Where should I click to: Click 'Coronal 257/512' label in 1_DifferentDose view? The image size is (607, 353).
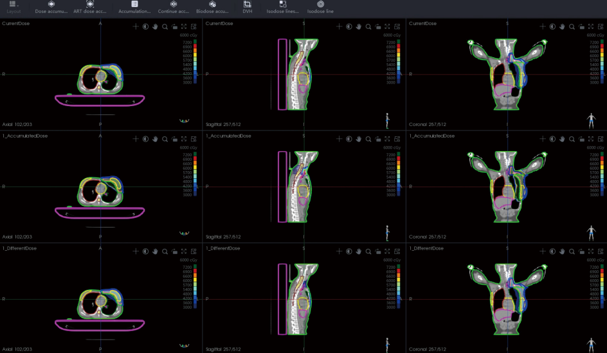coord(428,348)
